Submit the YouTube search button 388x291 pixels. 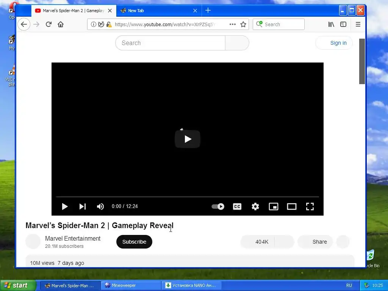[237, 43]
